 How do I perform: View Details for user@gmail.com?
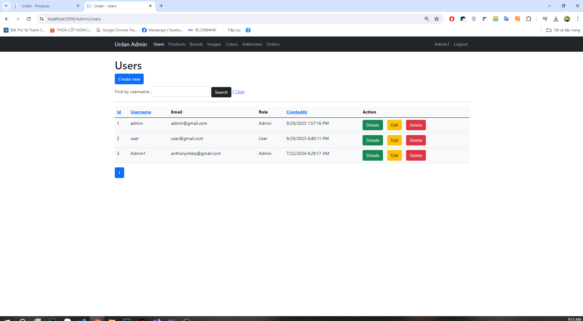373,140
